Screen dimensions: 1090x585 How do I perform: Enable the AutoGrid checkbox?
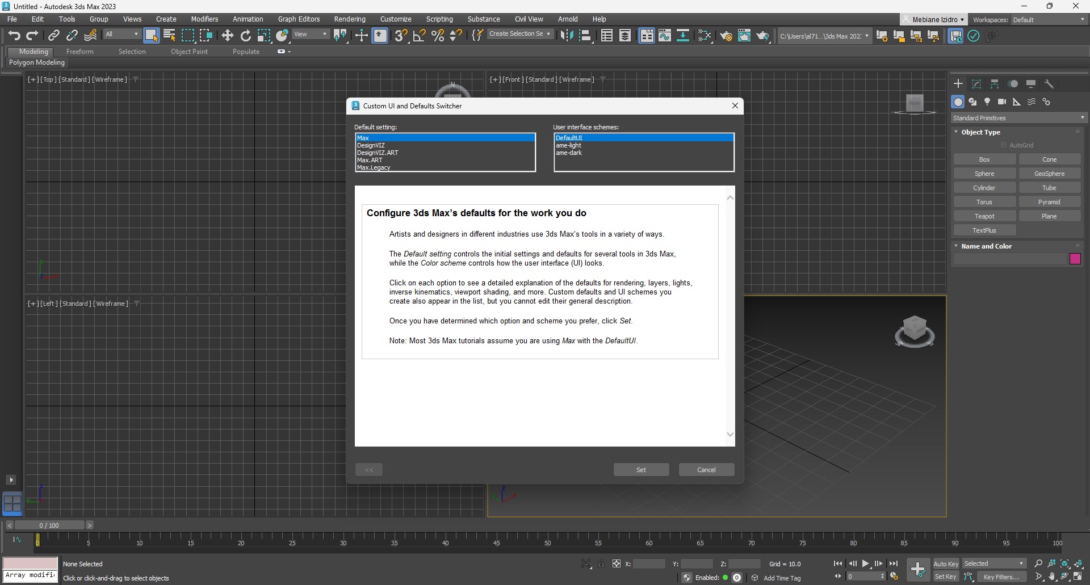coord(1004,145)
